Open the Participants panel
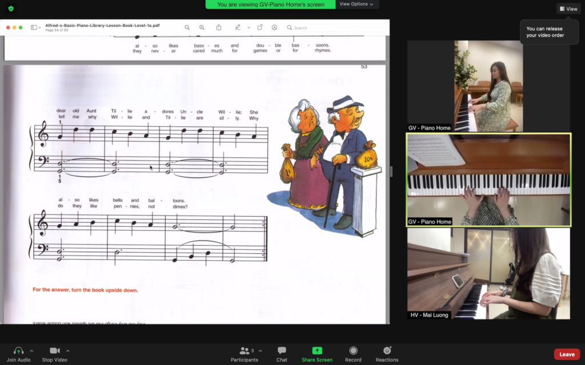The height and width of the screenshot is (365, 585). 244,351
